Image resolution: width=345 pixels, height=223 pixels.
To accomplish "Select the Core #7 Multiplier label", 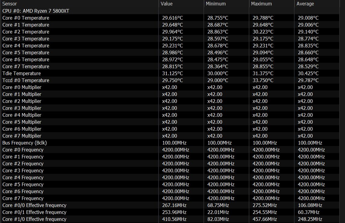I will click(x=22, y=136).
